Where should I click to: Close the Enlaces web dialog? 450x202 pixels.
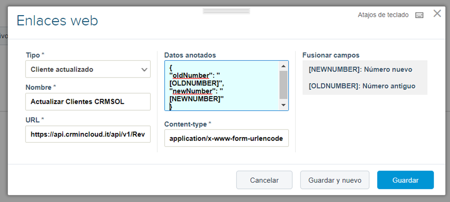[437, 14]
